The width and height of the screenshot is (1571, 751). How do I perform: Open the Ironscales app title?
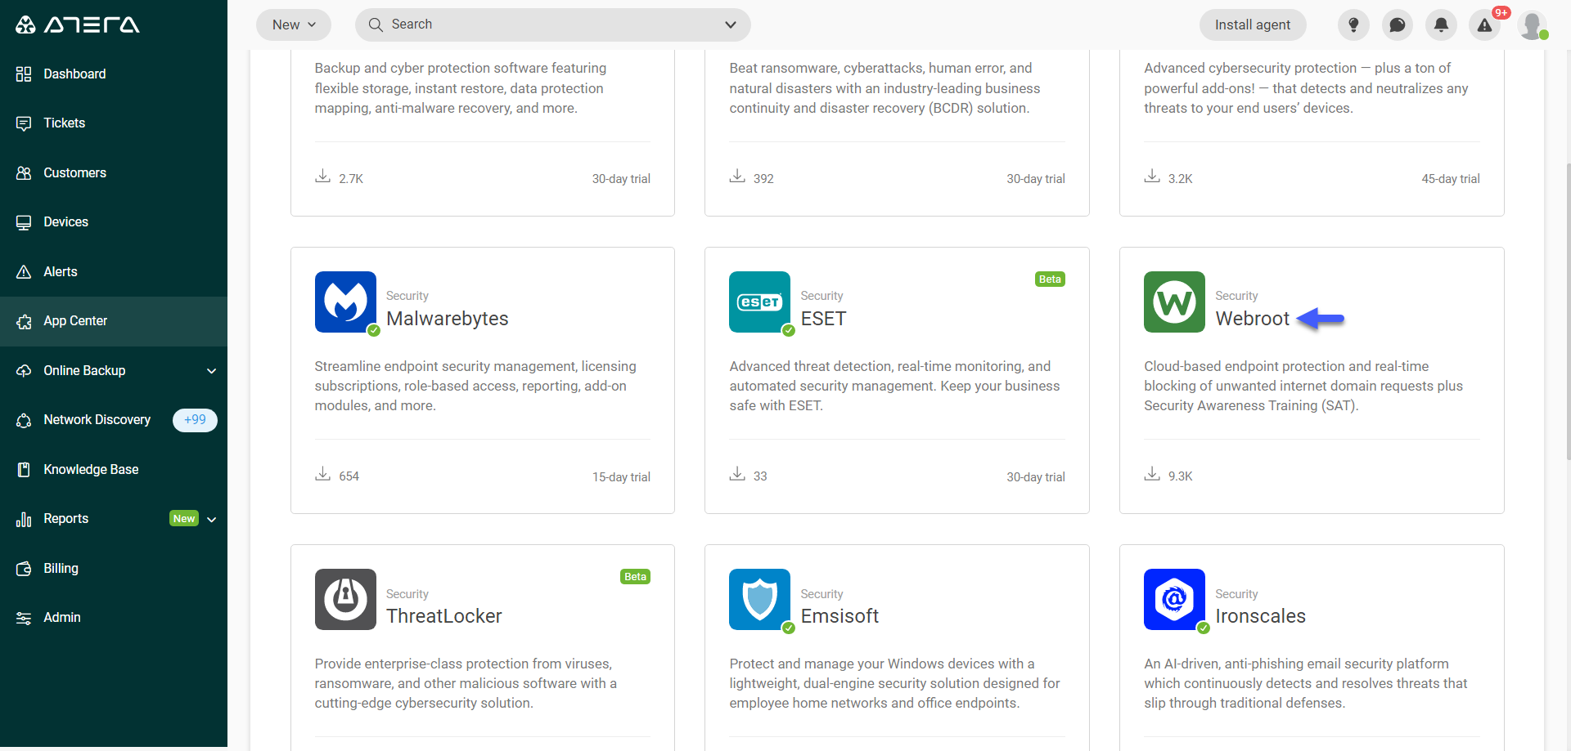1260,616
